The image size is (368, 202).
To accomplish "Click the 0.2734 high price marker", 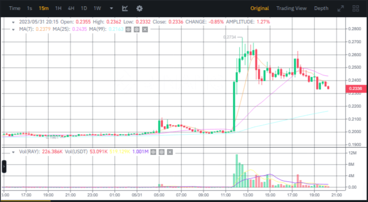I will [230, 37].
